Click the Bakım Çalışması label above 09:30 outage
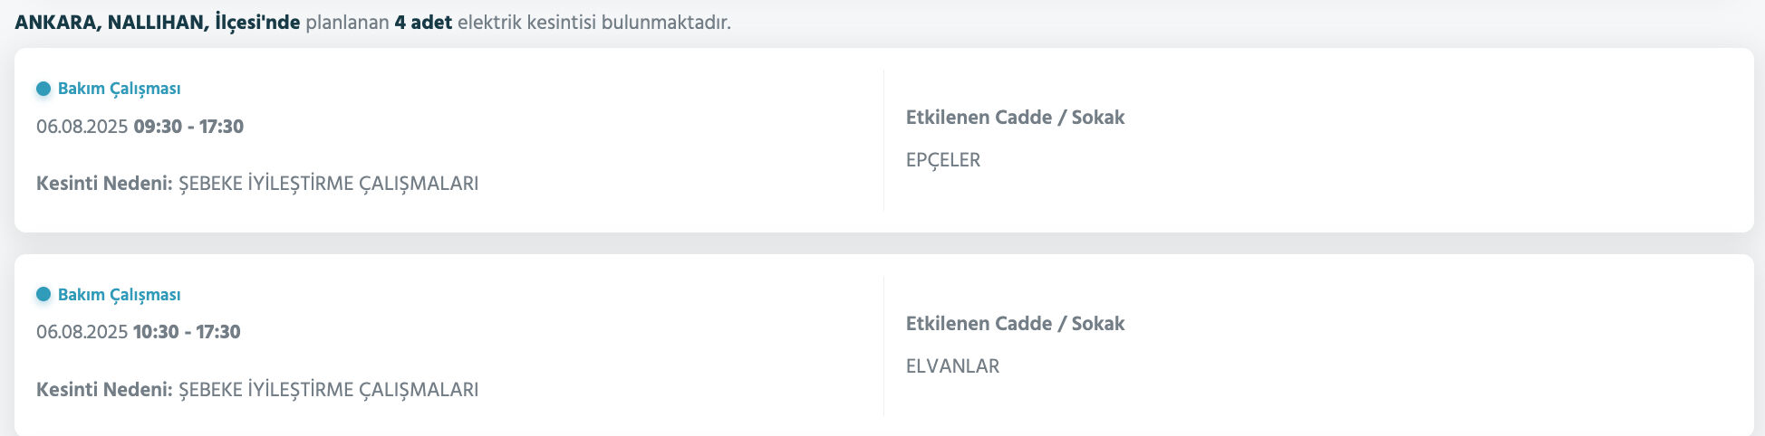This screenshot has height=436, width=1765. (119, 89)
